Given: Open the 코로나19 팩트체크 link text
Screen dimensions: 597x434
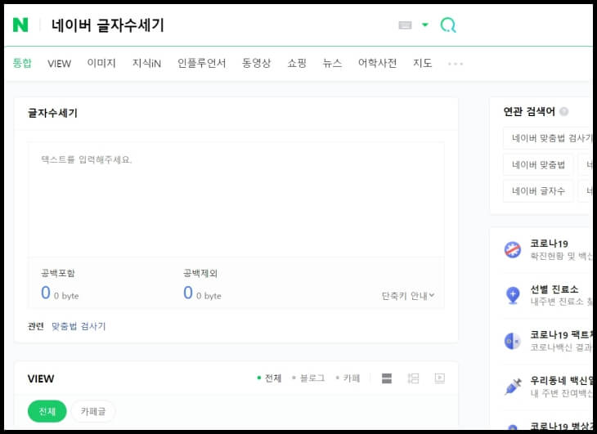Looking at the screenshot, I should point(561,335).
